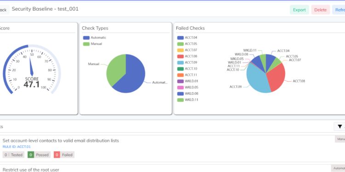The width and height of the screenshot is (345, 172).
Task: Click the Delete button
Action: [320, 10]
